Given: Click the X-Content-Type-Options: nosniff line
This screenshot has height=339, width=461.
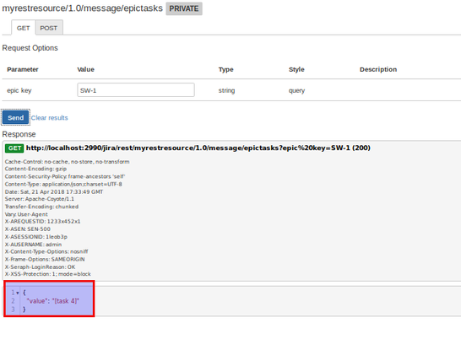Looking at the screenshot, I should point(46,252).
